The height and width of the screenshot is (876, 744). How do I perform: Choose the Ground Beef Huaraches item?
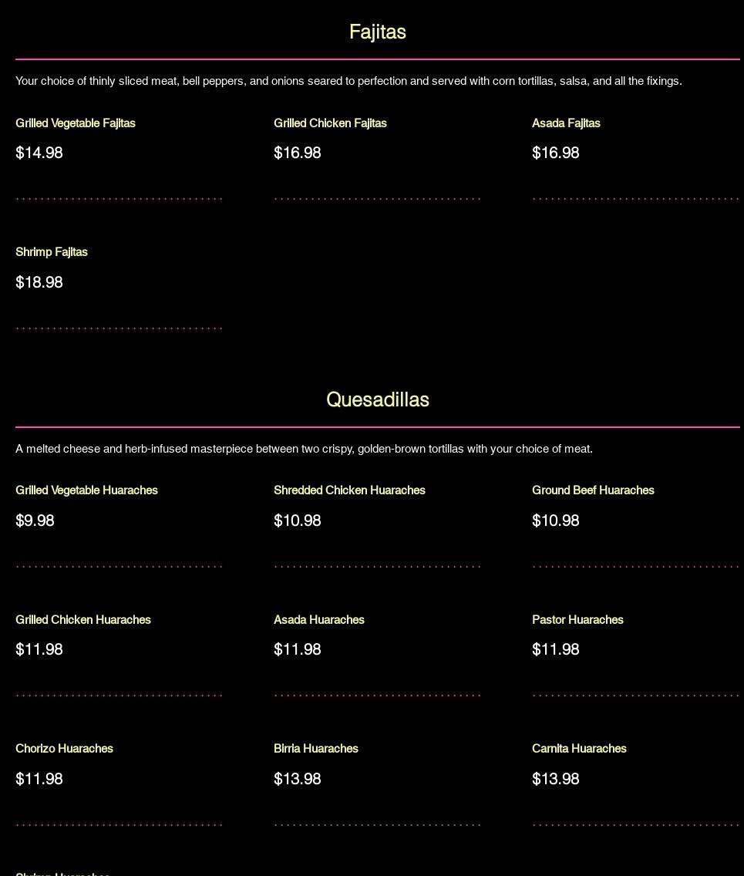593,490
